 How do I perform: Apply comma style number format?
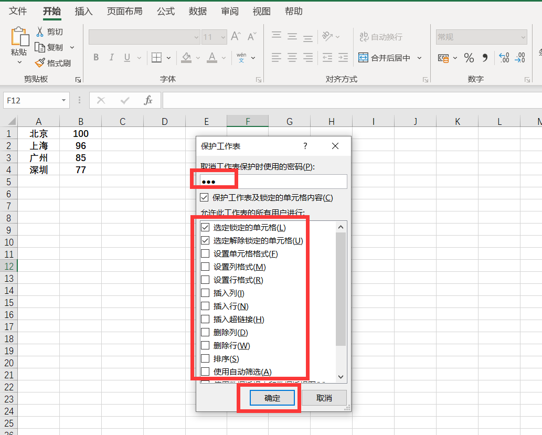coord(485,58)
